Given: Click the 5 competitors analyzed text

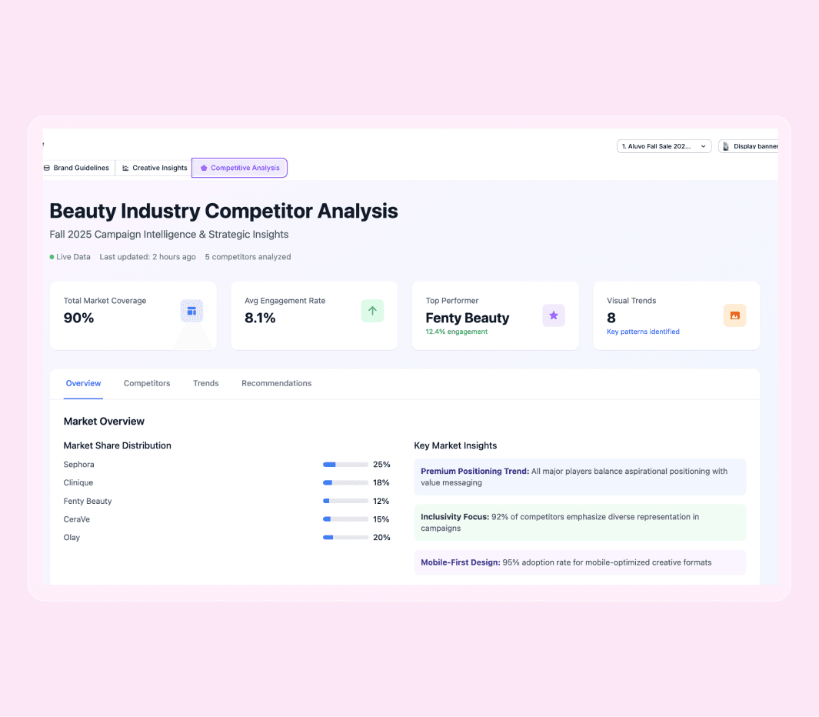Looking at the screenshot, I should tap(248, 257).
